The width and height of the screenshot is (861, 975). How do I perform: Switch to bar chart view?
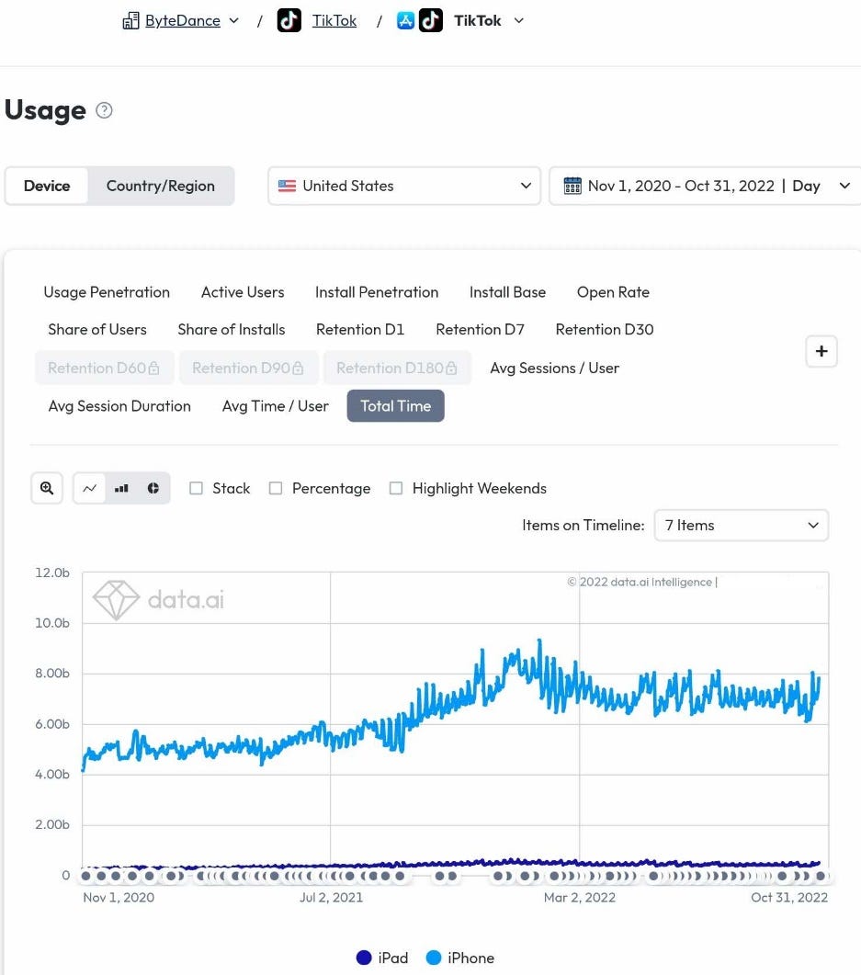click(x=122, y=488)
